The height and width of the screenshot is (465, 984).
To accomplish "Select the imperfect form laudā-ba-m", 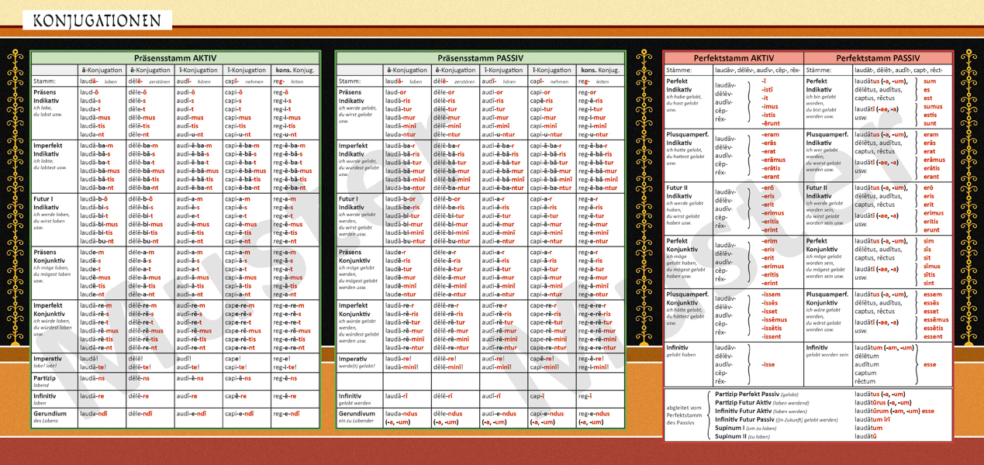I will (x=96, y=146).
